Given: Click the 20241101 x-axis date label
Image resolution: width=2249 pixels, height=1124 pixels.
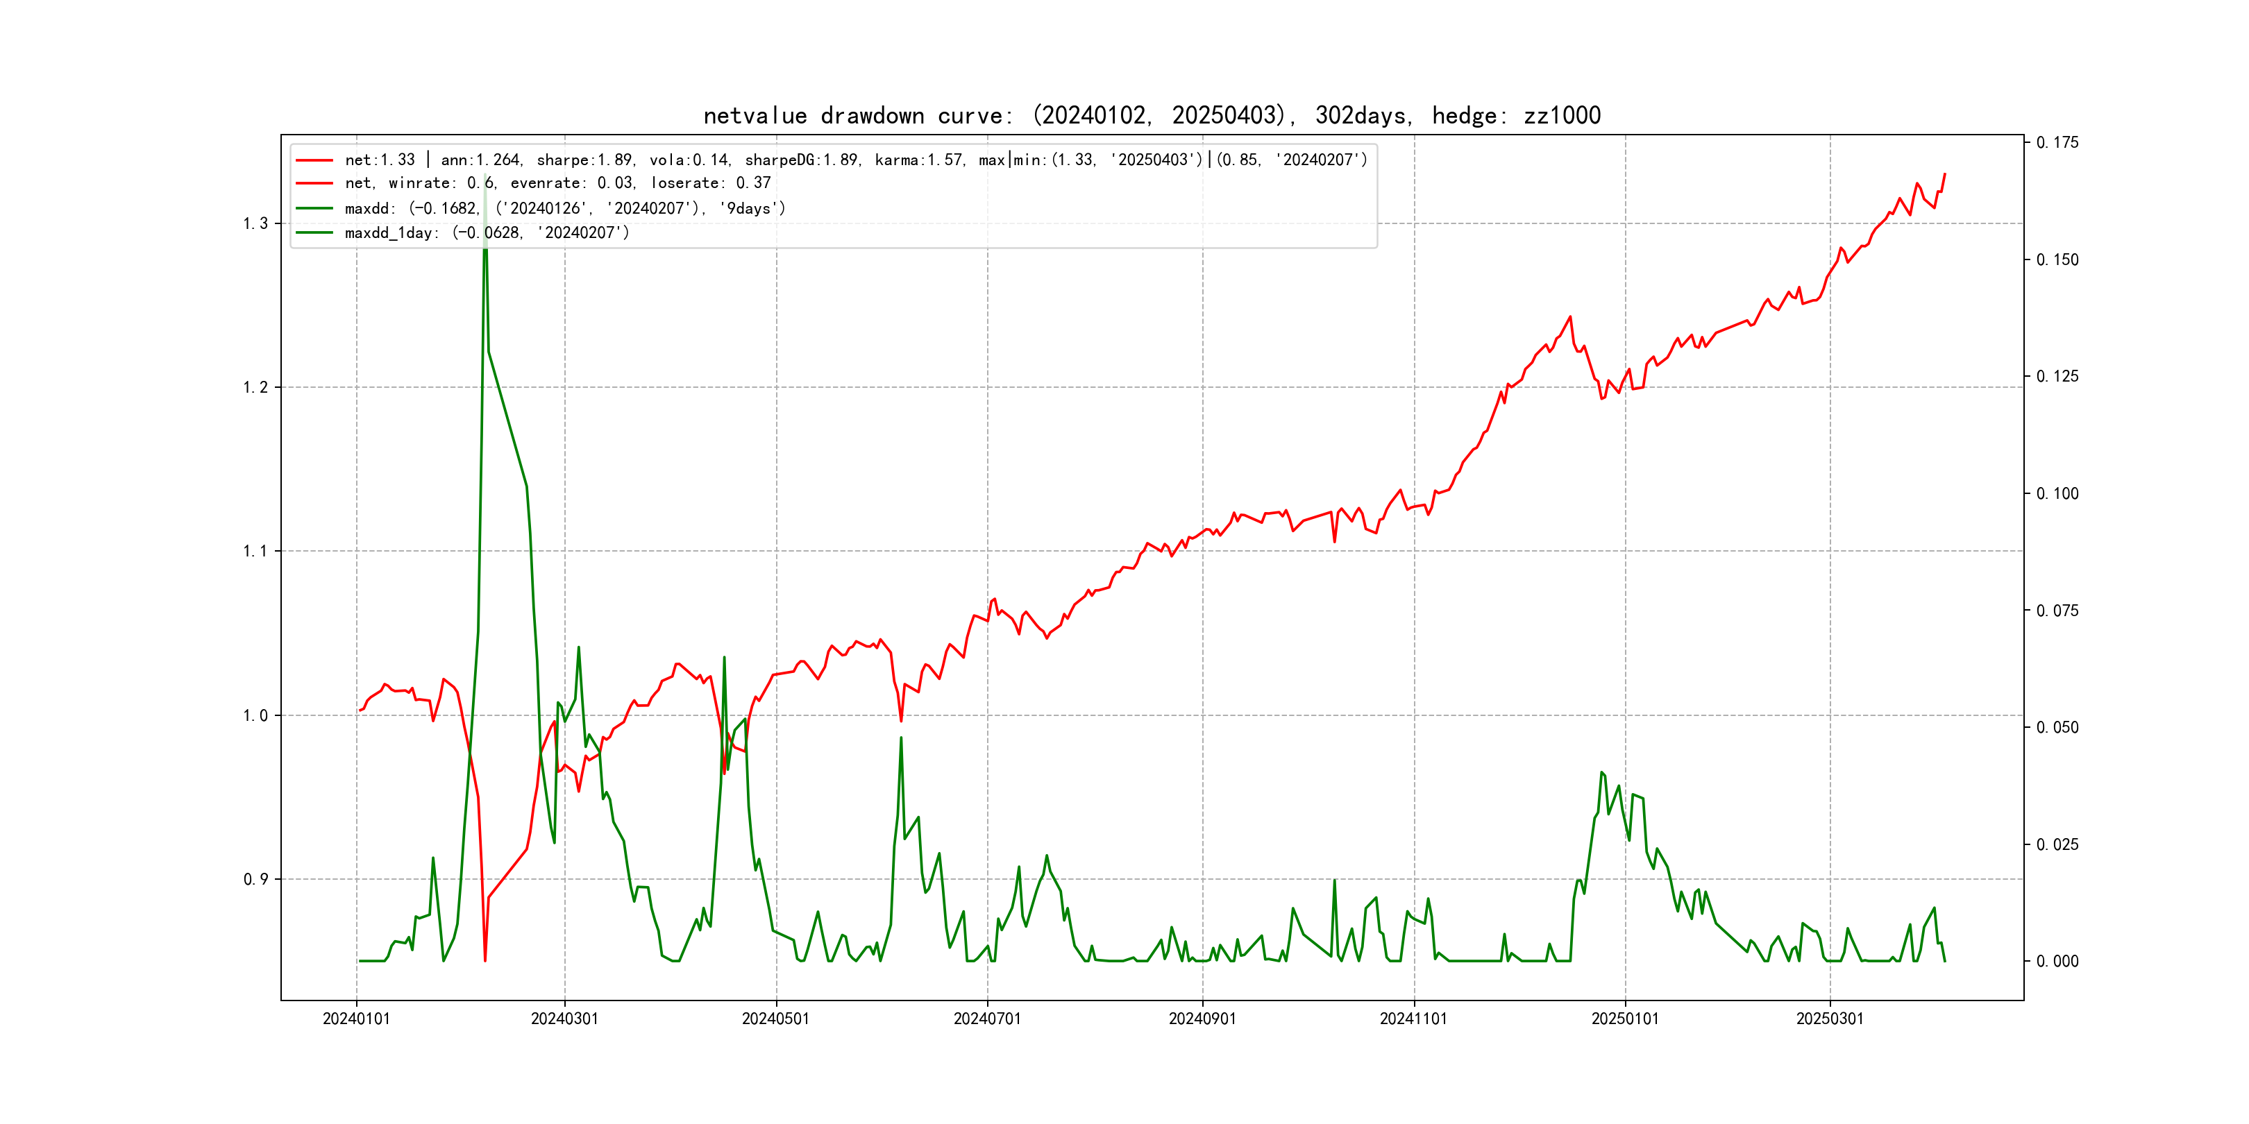Looking at the screenshot, I should coord(1413,1019).
